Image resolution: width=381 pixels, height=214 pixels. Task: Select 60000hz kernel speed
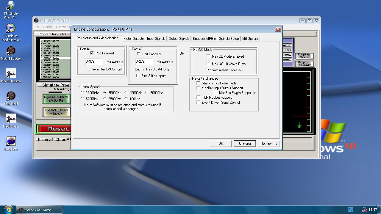click(147, 93)
